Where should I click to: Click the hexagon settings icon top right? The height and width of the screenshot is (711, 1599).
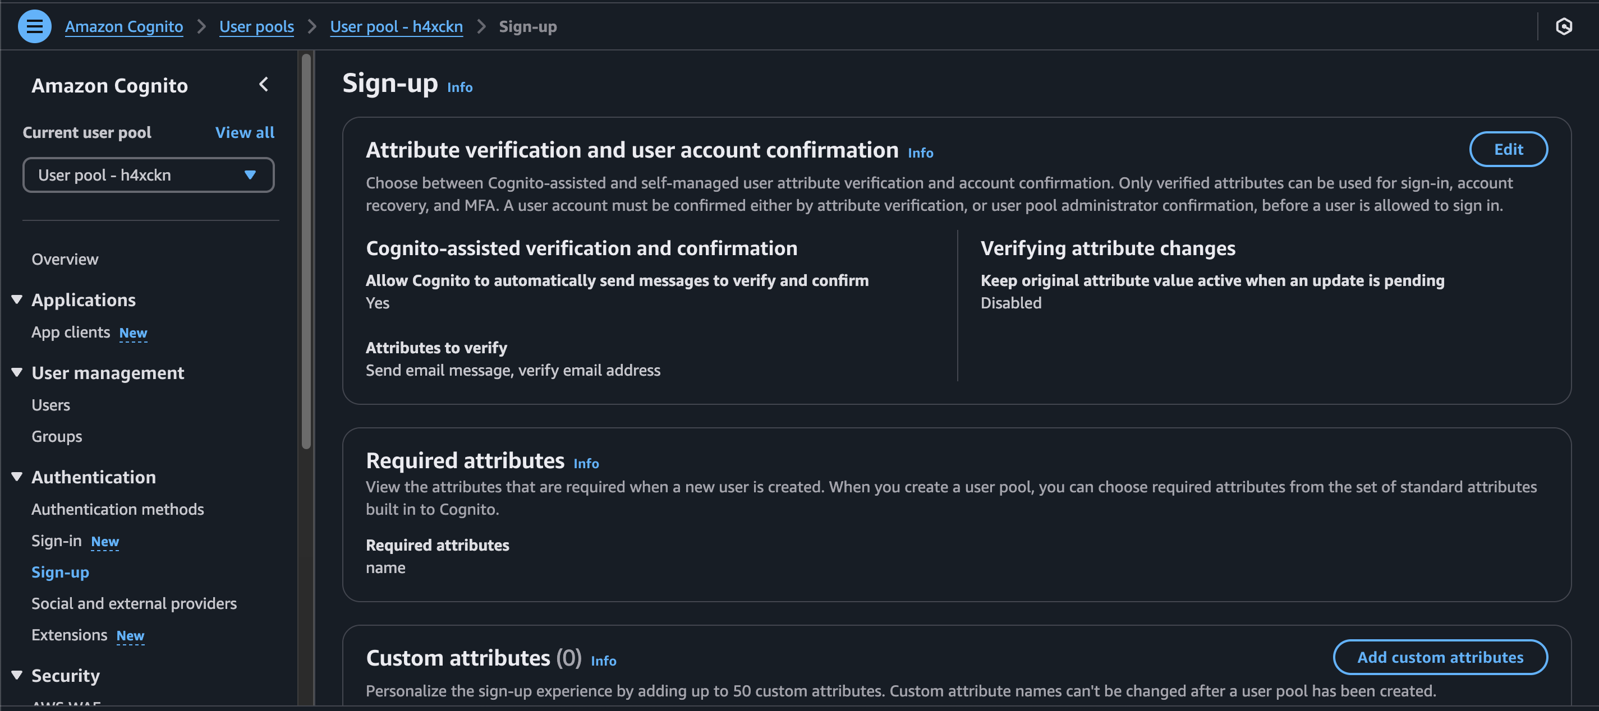pyautogui.click(x=1564, y=27)
